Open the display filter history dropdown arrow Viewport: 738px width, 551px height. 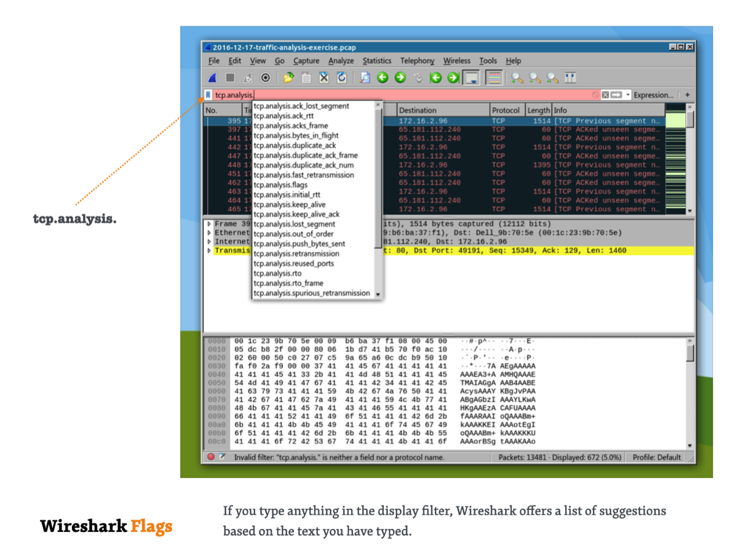coord(627,95)
